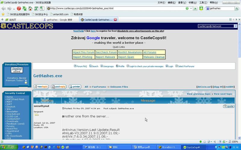Screen dimensions: 241x150
Task: Open the forum Search link
Action: pyautogui.click(x=94, y=66)
